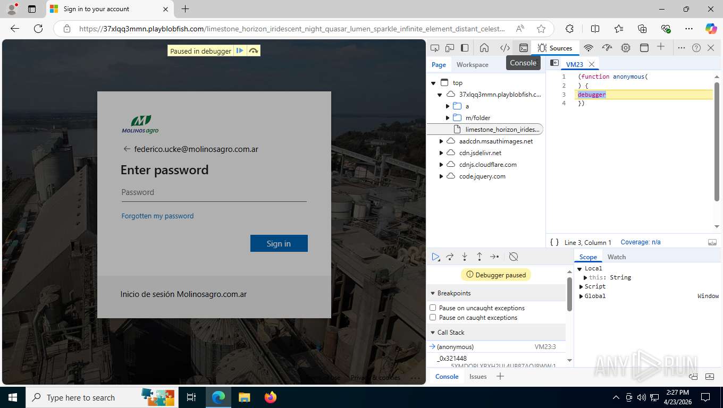723x408 pixels.
Task: Open Firefox from the taskbar
Action: click(x=271, y=397)
